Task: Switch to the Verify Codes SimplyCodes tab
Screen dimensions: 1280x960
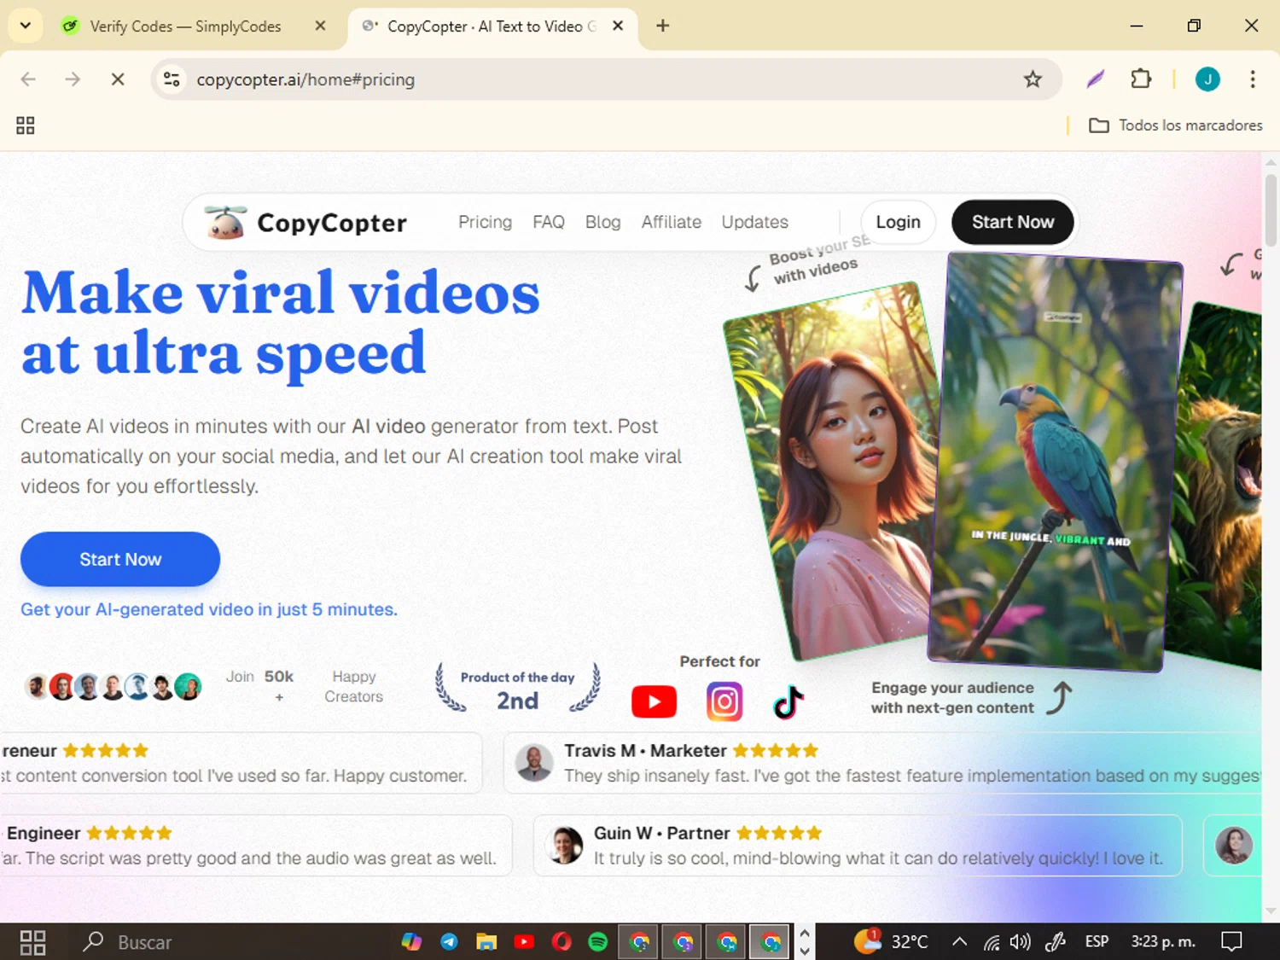Action: point(185,26)
